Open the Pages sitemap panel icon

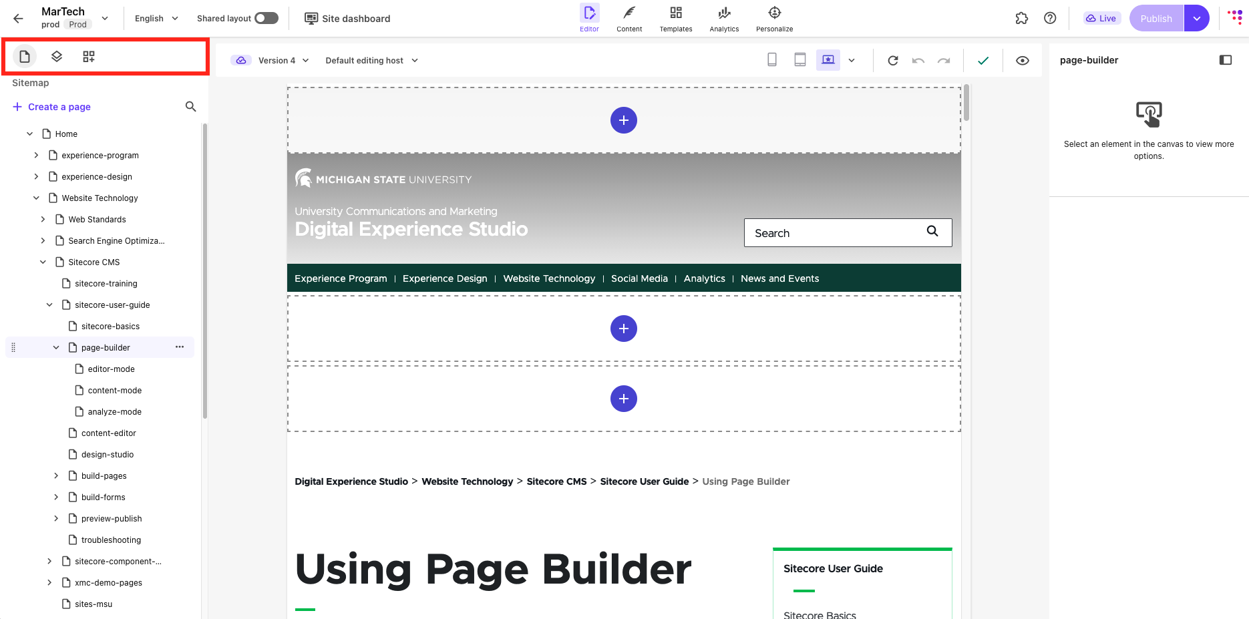click(25, 57)
